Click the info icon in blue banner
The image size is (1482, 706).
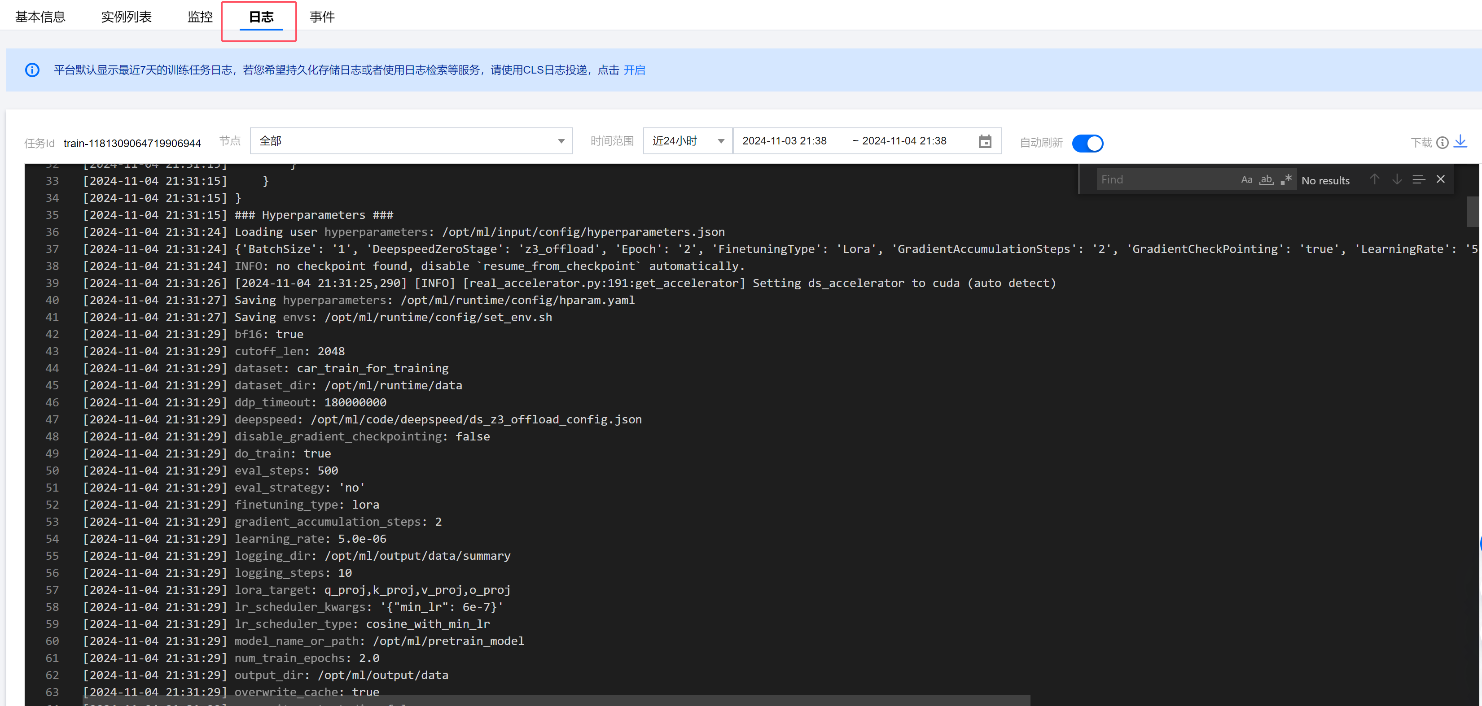32,70
